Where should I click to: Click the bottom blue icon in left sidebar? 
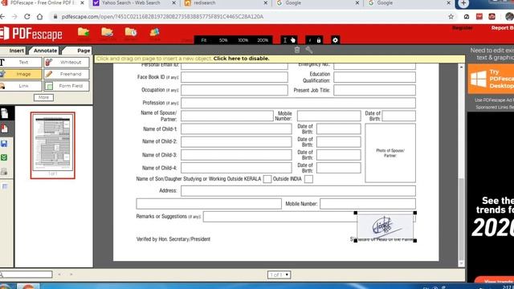click(x=5, y=187)
